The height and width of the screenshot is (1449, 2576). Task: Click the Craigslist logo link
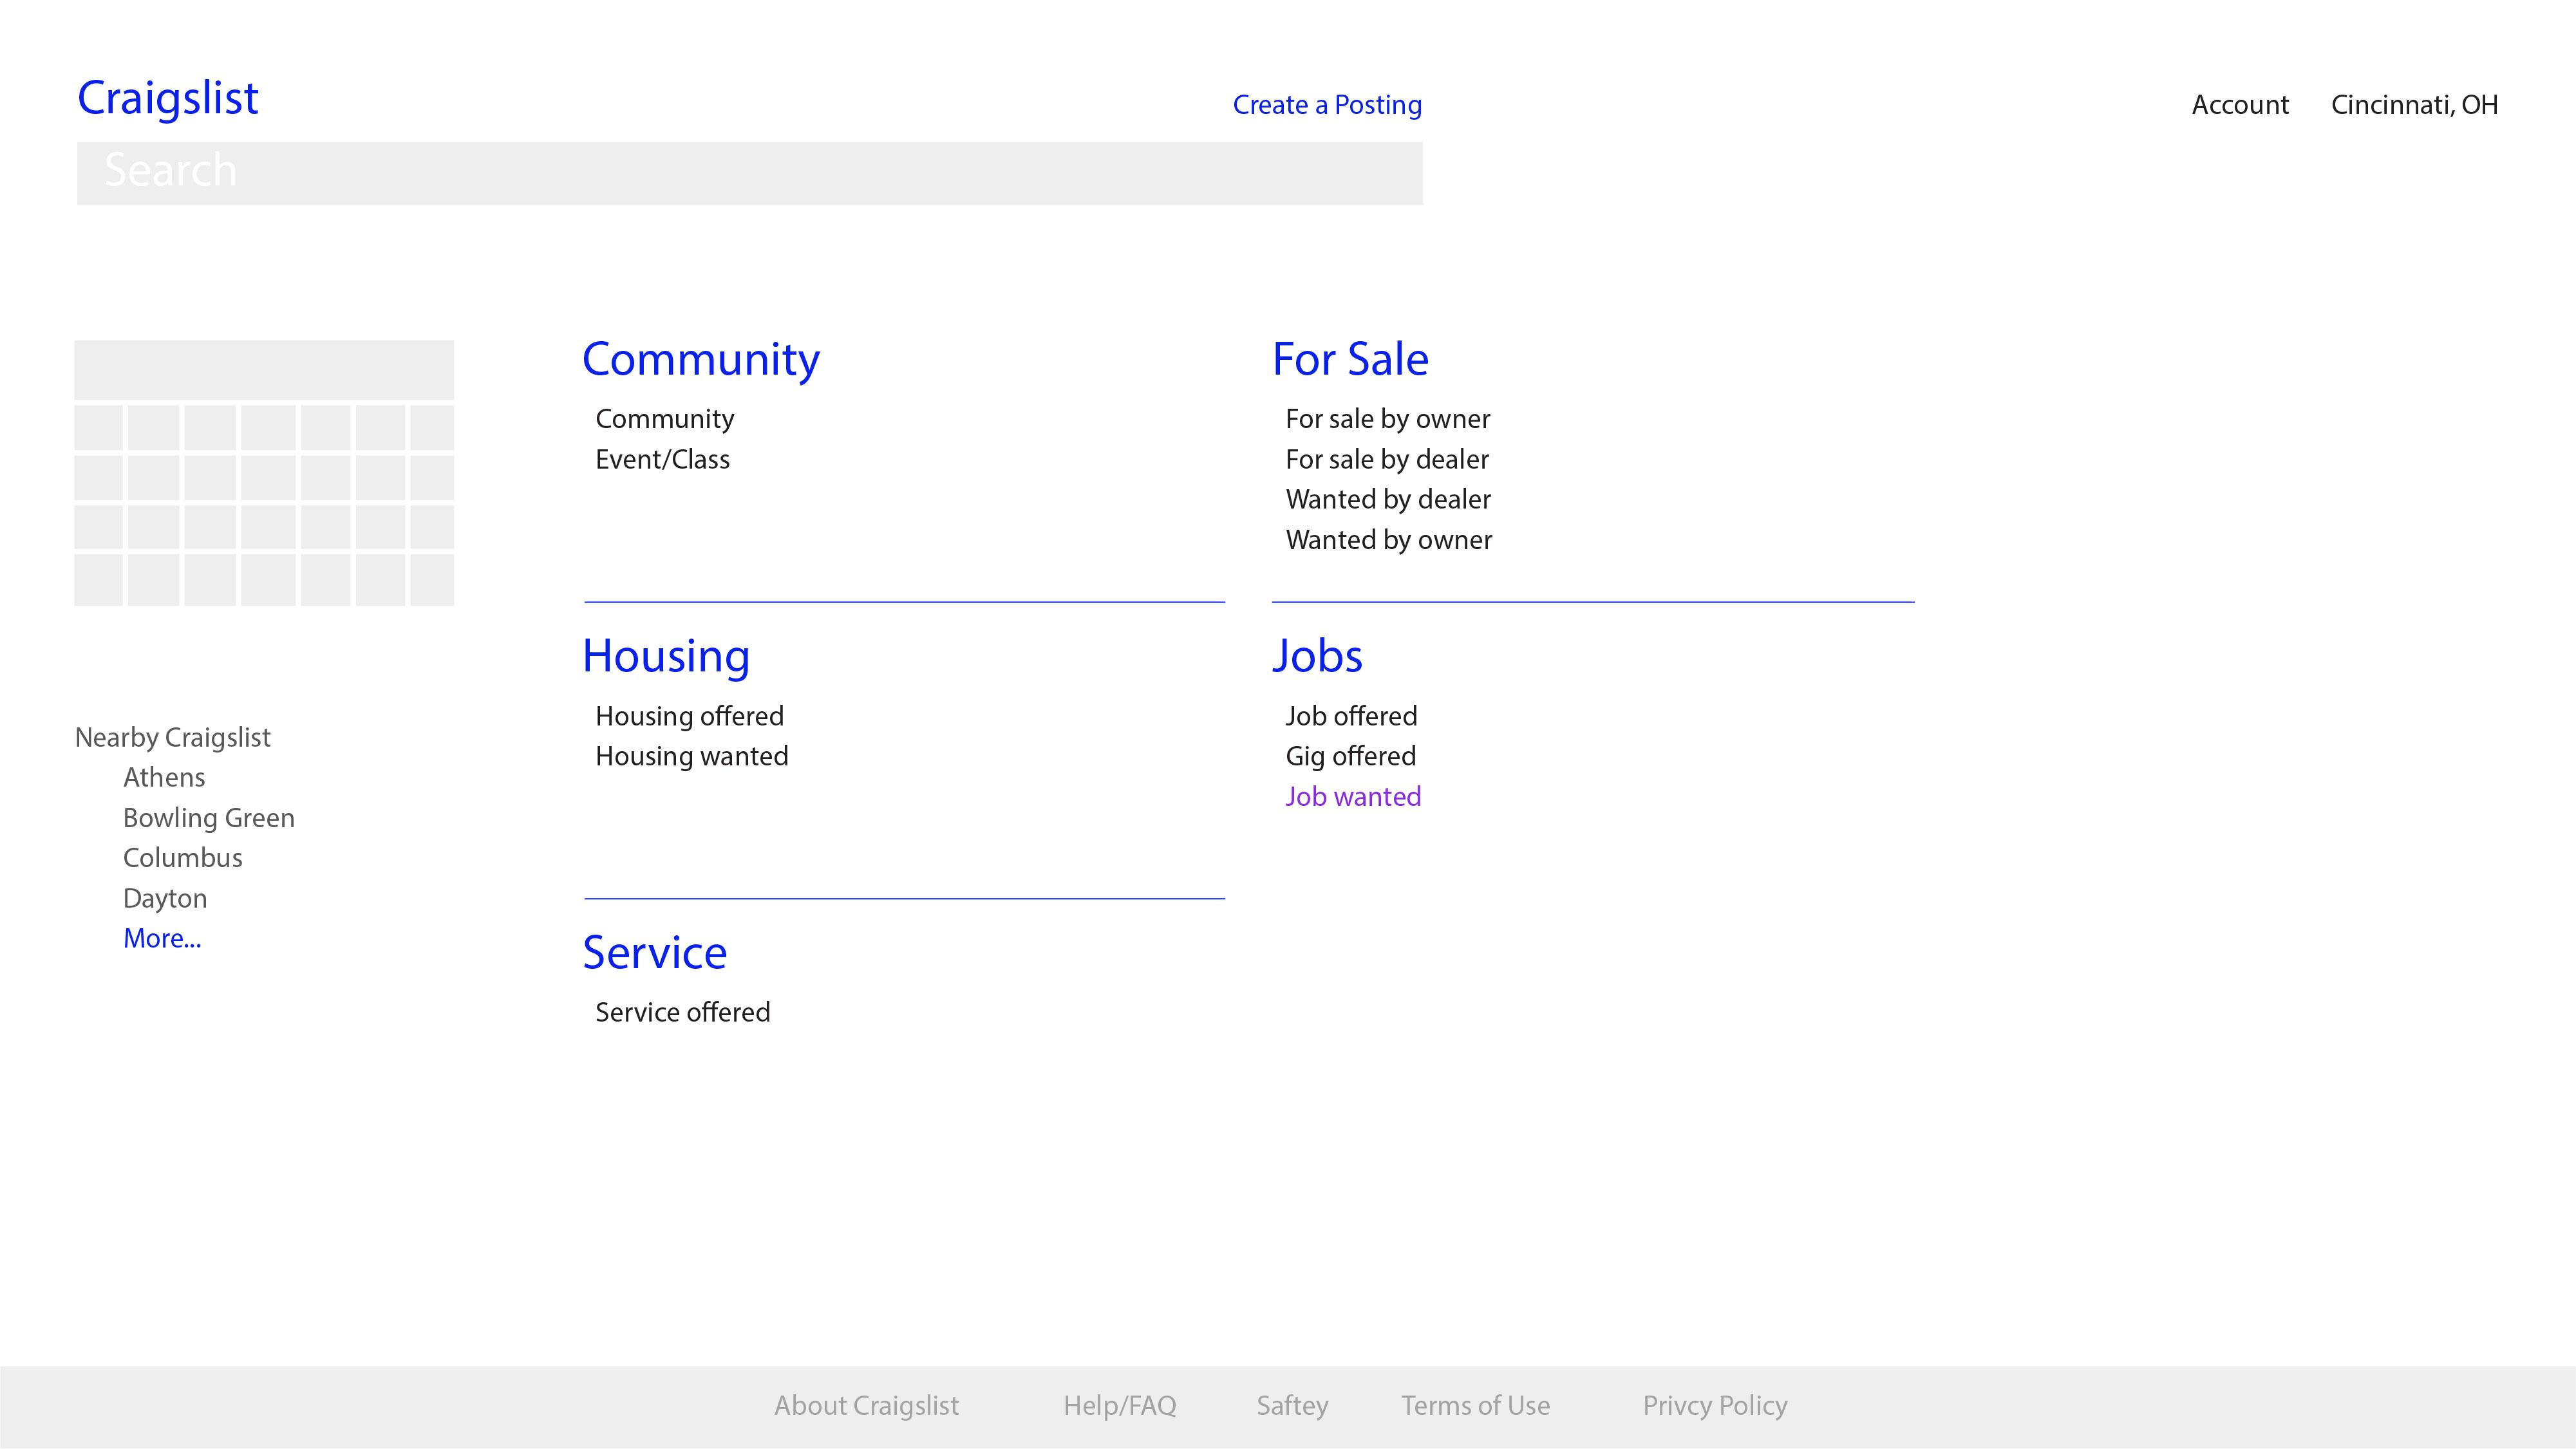click(x=168, y=98)
